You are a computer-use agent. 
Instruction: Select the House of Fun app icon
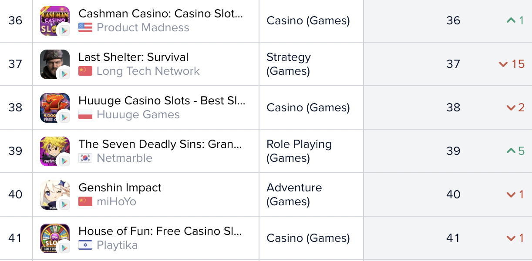(x=55, y=238)
